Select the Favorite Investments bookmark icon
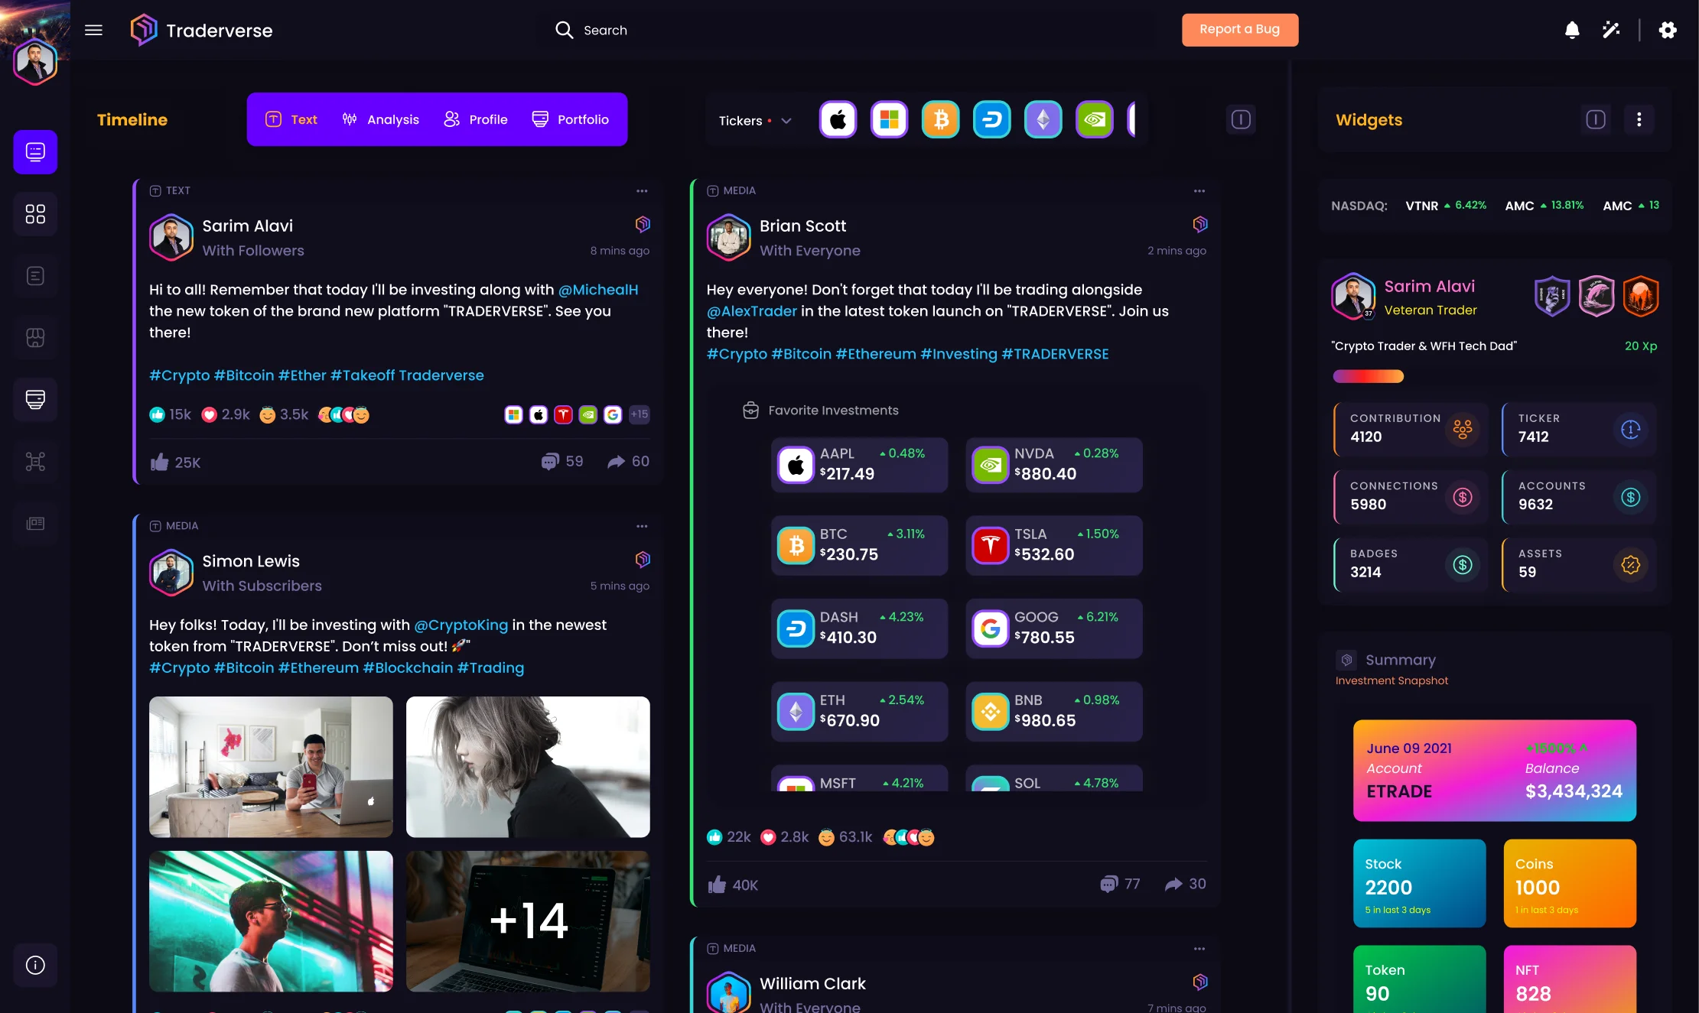 click(x=750, y=410)
